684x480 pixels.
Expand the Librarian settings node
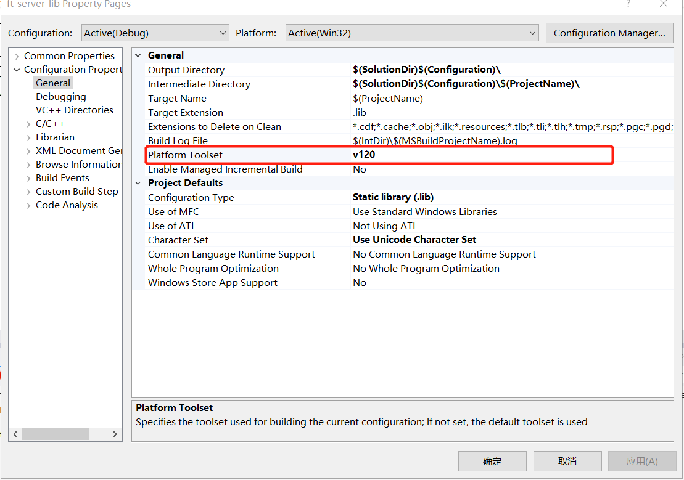[x=28, y=137]
